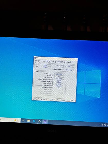Viewport: 108px width, 144px height.
Task: Click the DDR3 memory type value
Action: click(45, 65)
